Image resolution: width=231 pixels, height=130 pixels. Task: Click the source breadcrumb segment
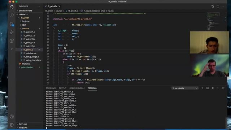(59, 11)
